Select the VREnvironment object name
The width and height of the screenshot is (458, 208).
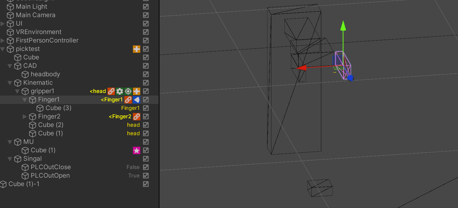pos(39,32)
